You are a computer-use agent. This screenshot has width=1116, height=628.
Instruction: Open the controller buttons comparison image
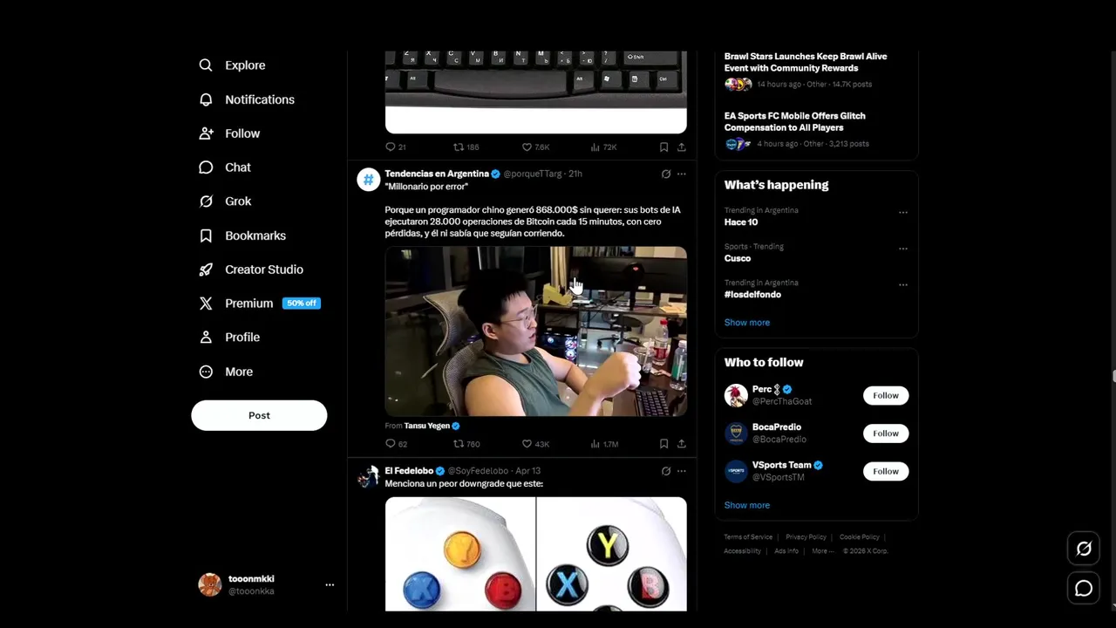click(x=536, y=554)
